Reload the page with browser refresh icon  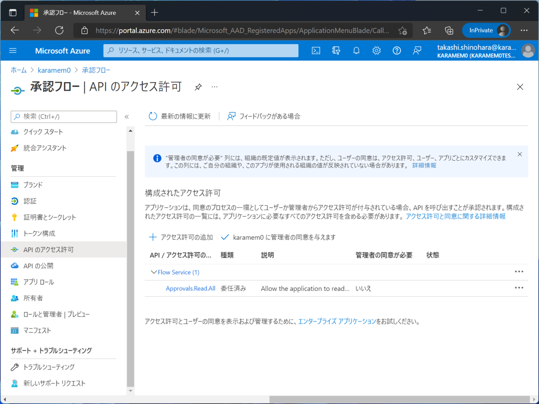59,30
